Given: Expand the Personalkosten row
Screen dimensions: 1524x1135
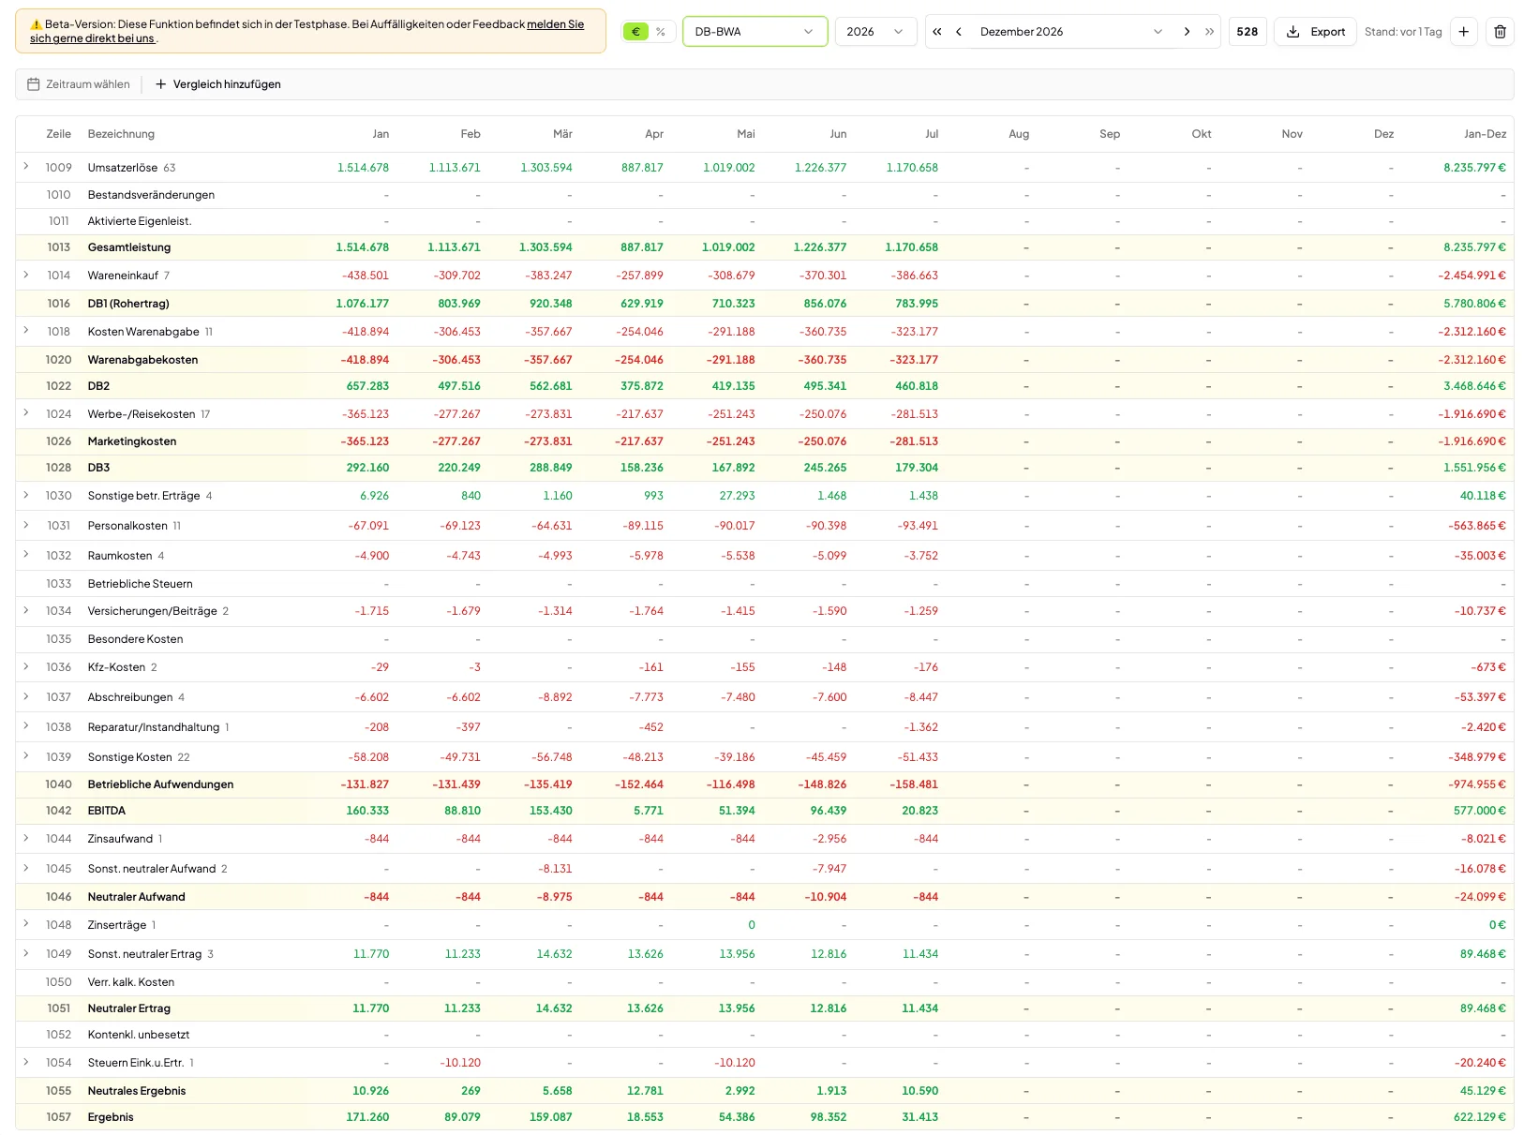Looking at the screenshot, I should point(26,525).
